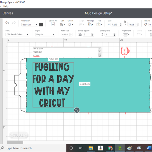Viewport: 152px width, 152px height.
Task: Click the Flip dropdown arrow
Action: pos(101,25)
